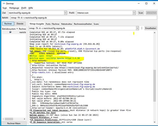
Task: Switch to the Netzstruktur tab
Action: tap(67, 24)
